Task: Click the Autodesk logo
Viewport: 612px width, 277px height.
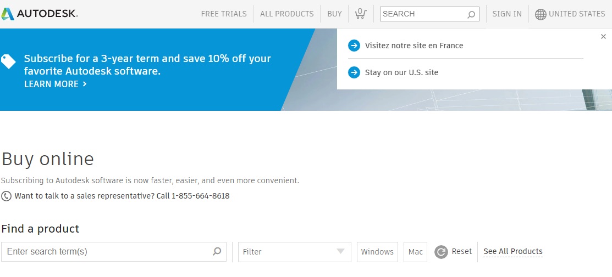Action: point(40,14)
